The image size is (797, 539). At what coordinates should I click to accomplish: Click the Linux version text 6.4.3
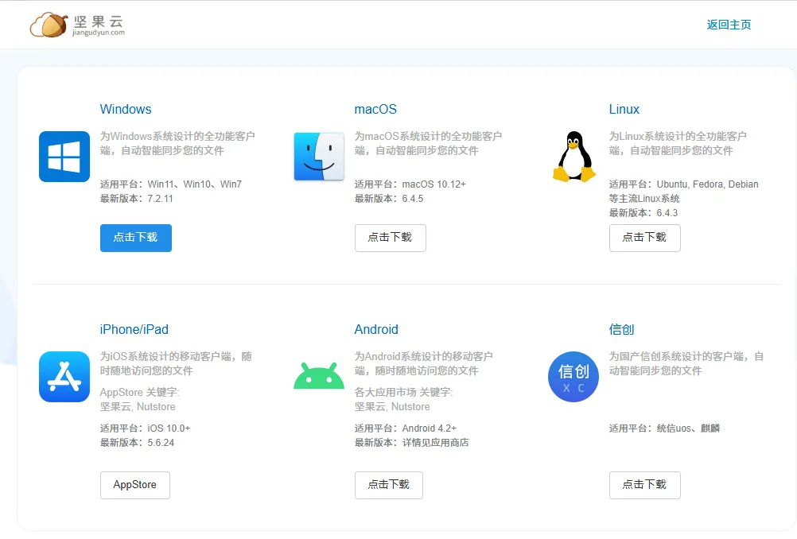667,213
